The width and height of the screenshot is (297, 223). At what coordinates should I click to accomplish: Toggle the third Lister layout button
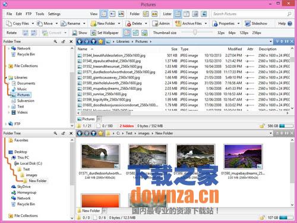tap(195, 14)
